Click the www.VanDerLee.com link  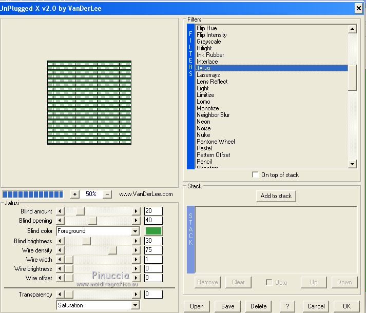(146, 194)
